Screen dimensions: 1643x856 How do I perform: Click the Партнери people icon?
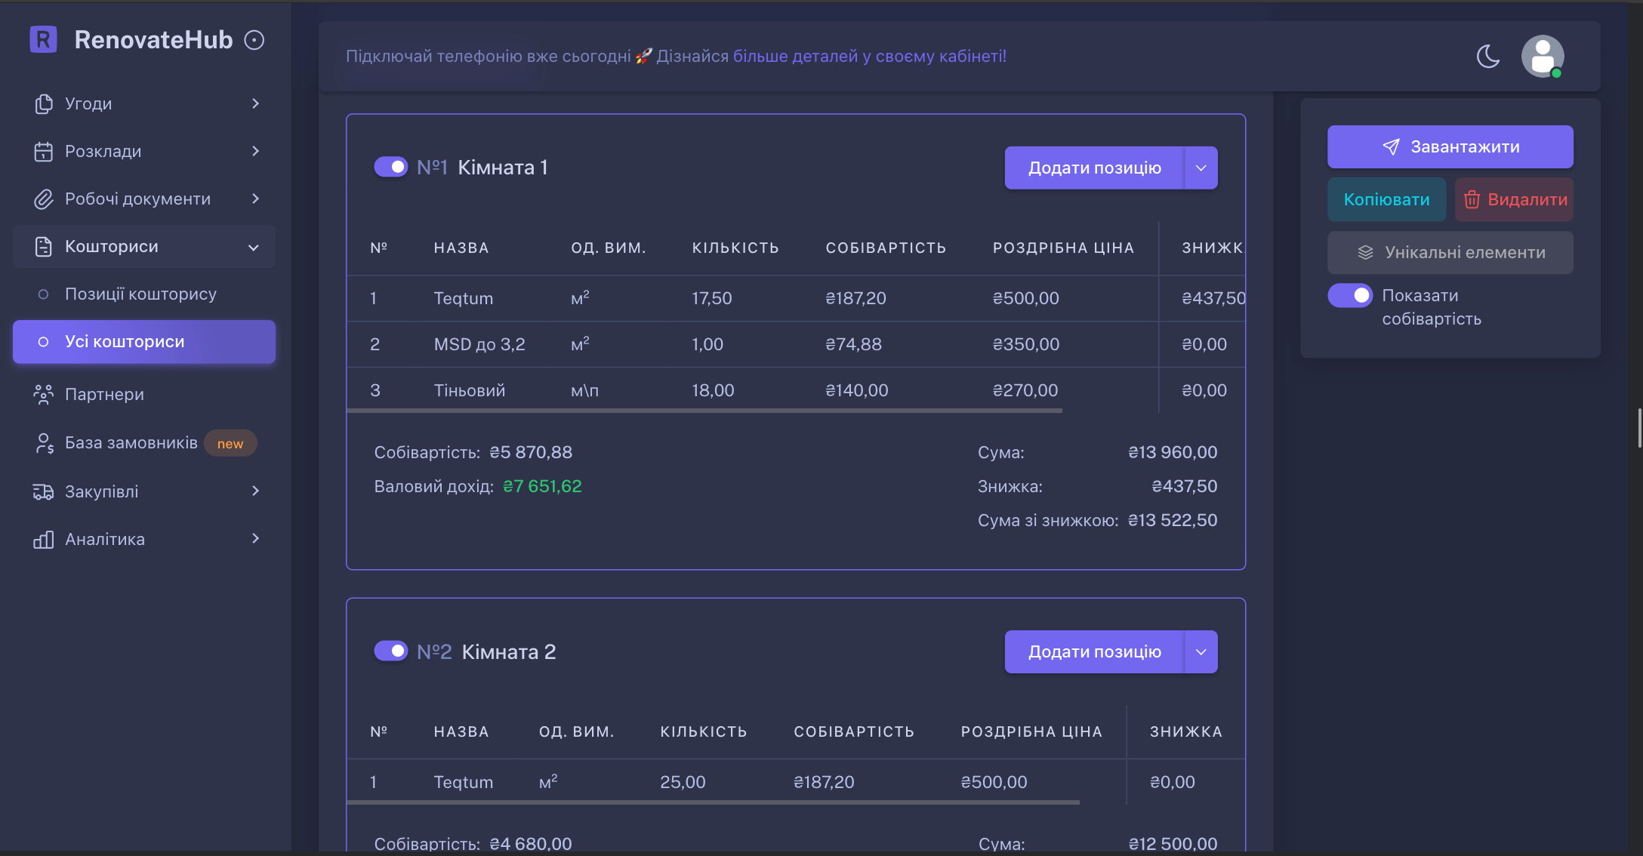pos(44,394)
